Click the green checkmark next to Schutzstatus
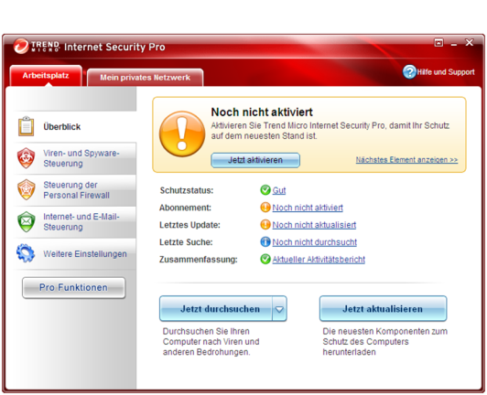This screenshot has height=395, width=487. tap(265, 190)
